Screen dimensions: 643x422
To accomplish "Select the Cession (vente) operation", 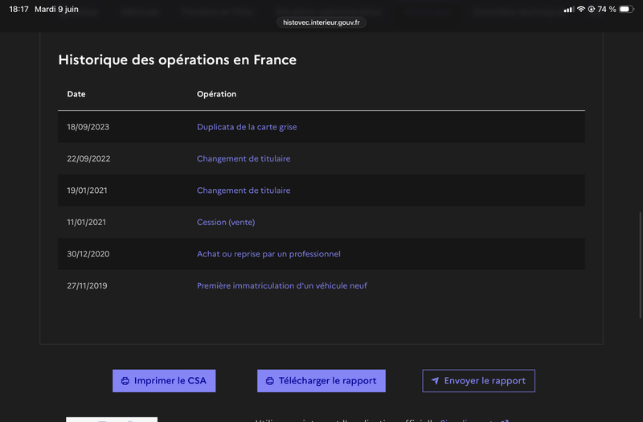I will pyautogui.click(x=226, y=223).
